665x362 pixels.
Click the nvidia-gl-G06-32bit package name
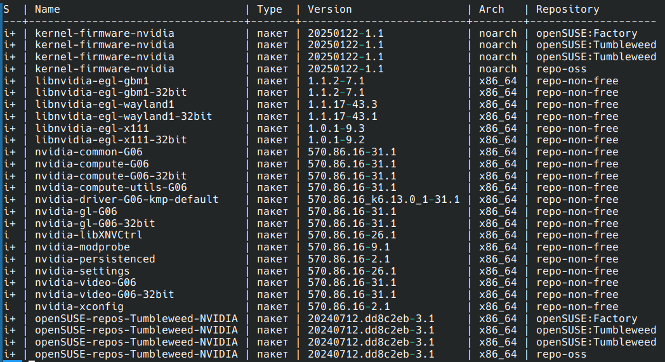[x=95, y=224]
